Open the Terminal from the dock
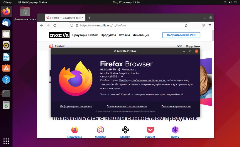Viewport: 240px width, 147px height. 6,94
